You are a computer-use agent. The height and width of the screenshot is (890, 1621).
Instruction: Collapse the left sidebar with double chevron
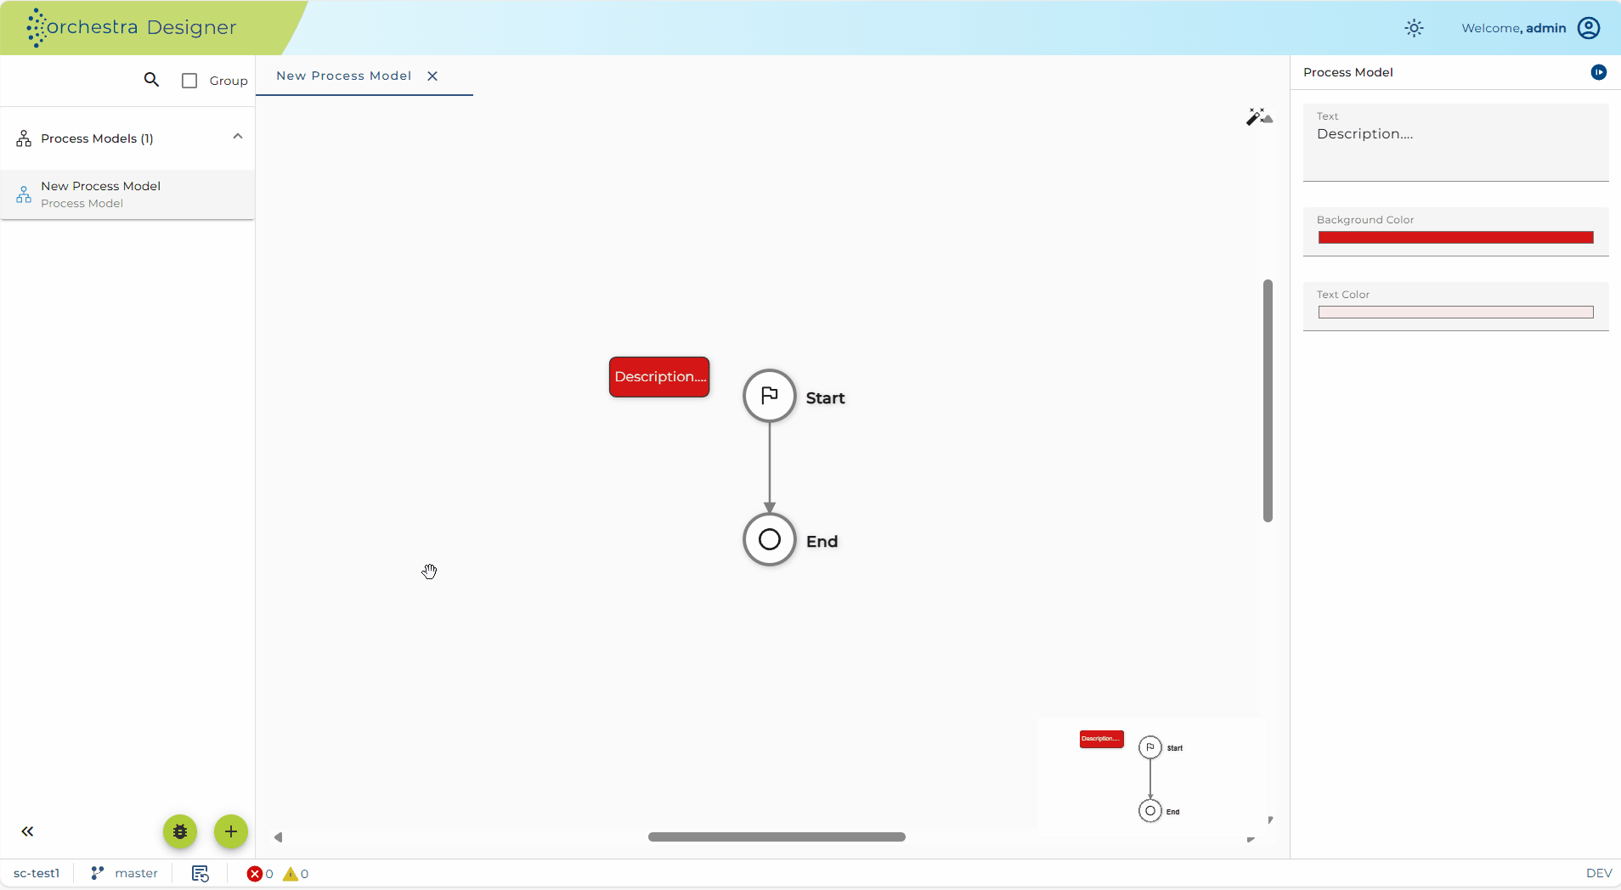tap(27, 831)
